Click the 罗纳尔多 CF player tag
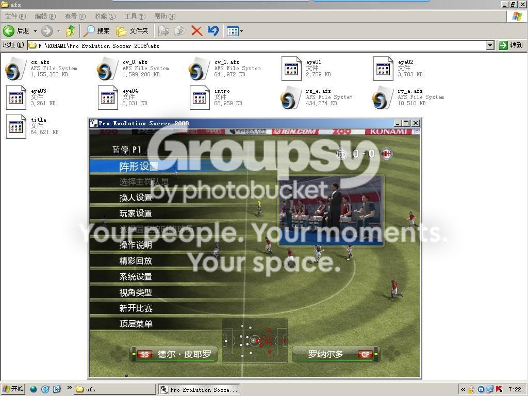This screenshot has width=528, height=396. coord(336,354)
